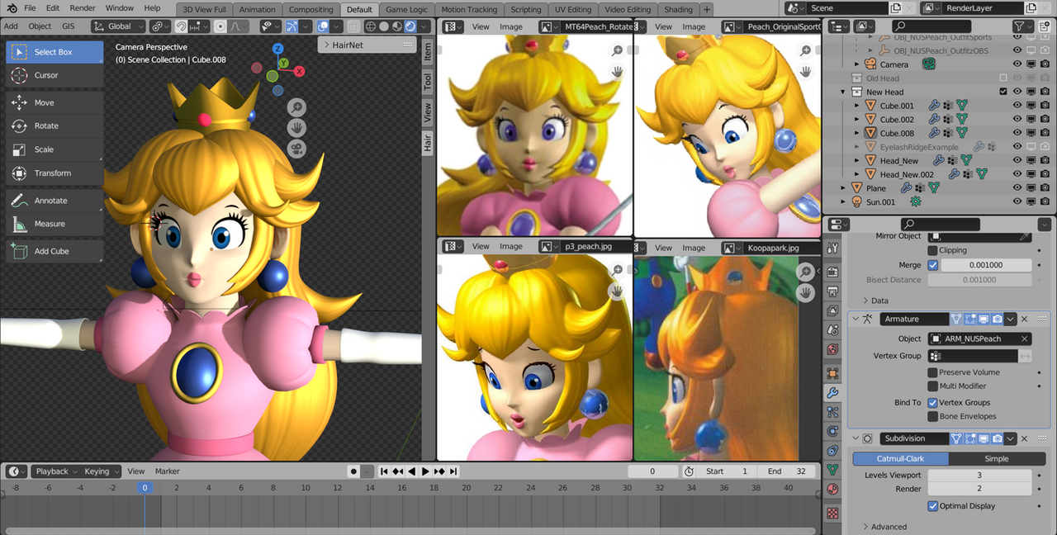Screen dimensions: 1057x535
Task: Uncheck Optimal Display checkbox
Action: (x=933, y=506)
